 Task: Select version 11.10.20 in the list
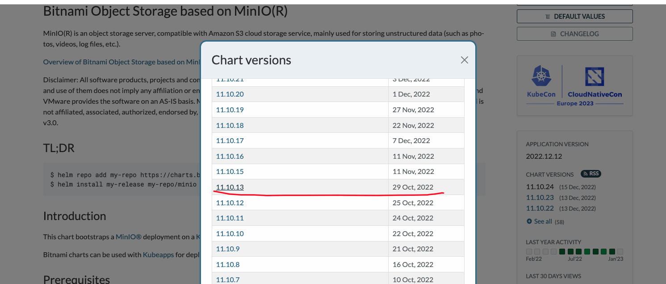pyautogui.click(x=230, y=94)
